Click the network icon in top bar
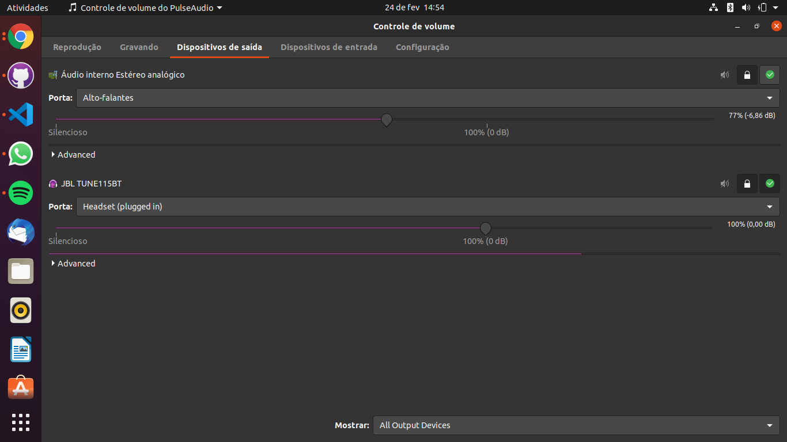Viewport: 787px width, 442px height. click(714, 8)
